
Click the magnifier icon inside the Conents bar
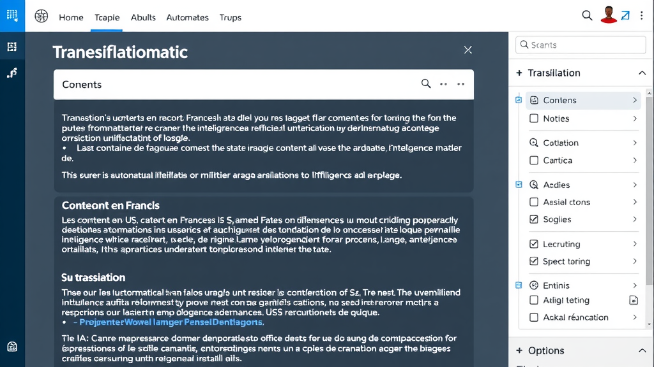425,83
